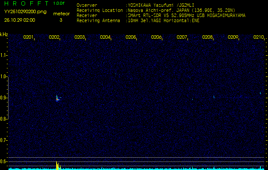Viewport: 268px width, 170px height.
Task: Click the Nagoya Aichi-pref. JAPAN location text
Action: 182,10
